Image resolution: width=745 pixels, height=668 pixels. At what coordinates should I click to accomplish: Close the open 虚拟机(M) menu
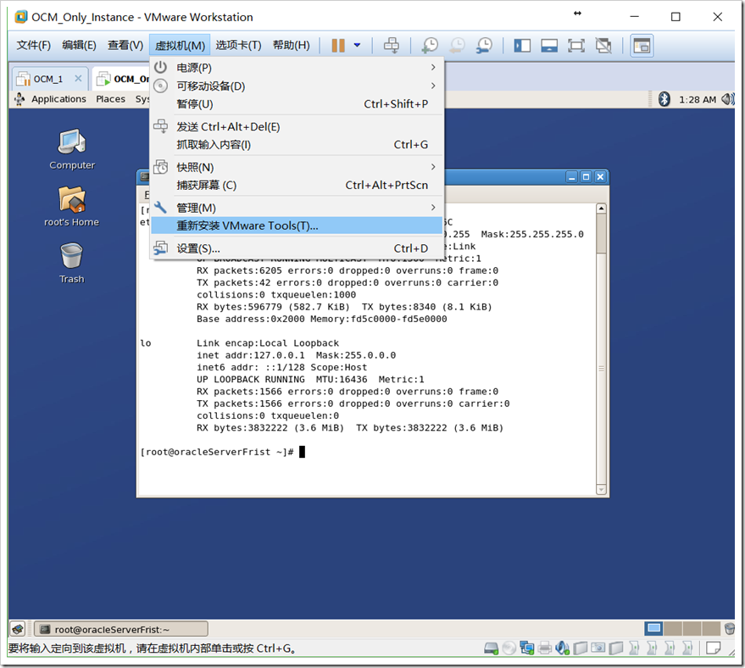coord(180,46)
